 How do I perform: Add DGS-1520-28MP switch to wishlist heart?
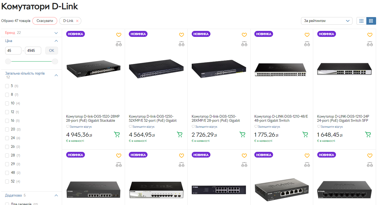click(119, 35)
